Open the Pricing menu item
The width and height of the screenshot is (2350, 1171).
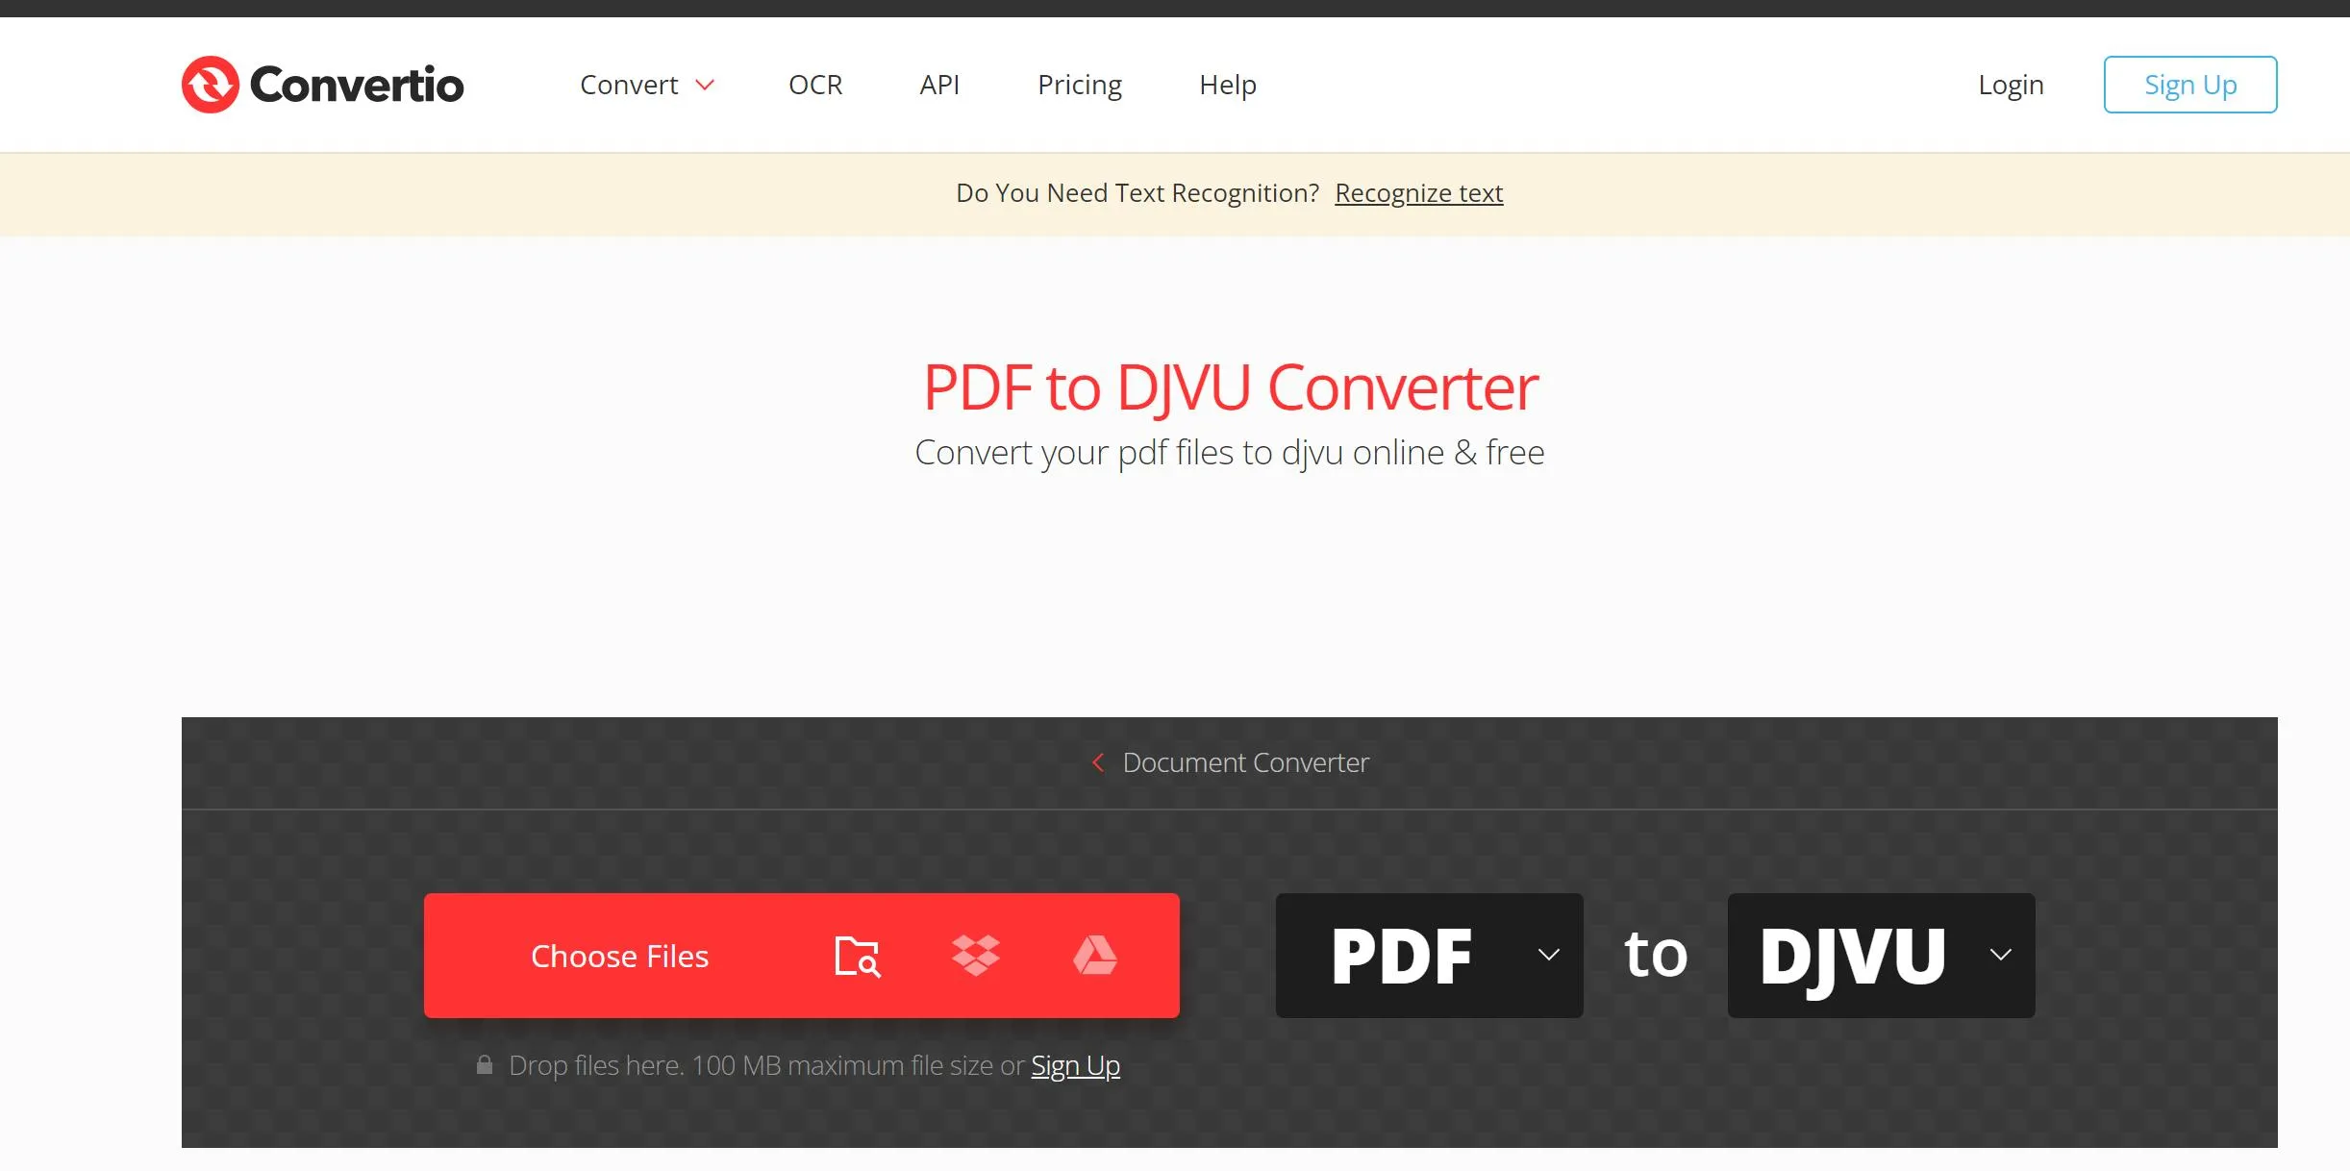click(1079, 84)
